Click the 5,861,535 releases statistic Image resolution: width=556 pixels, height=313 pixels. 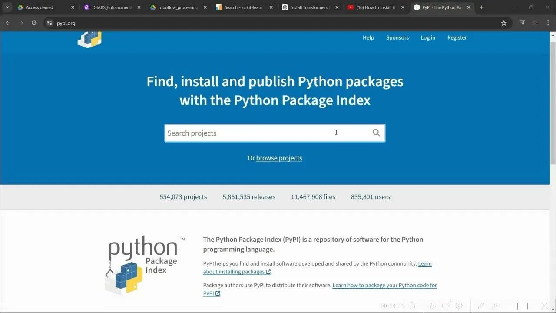coord(249,197)
